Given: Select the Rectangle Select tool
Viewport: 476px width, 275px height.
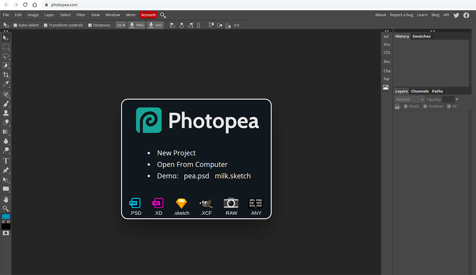Looking at the screenshot, I should pyautogui.click(x=6, y=47).
